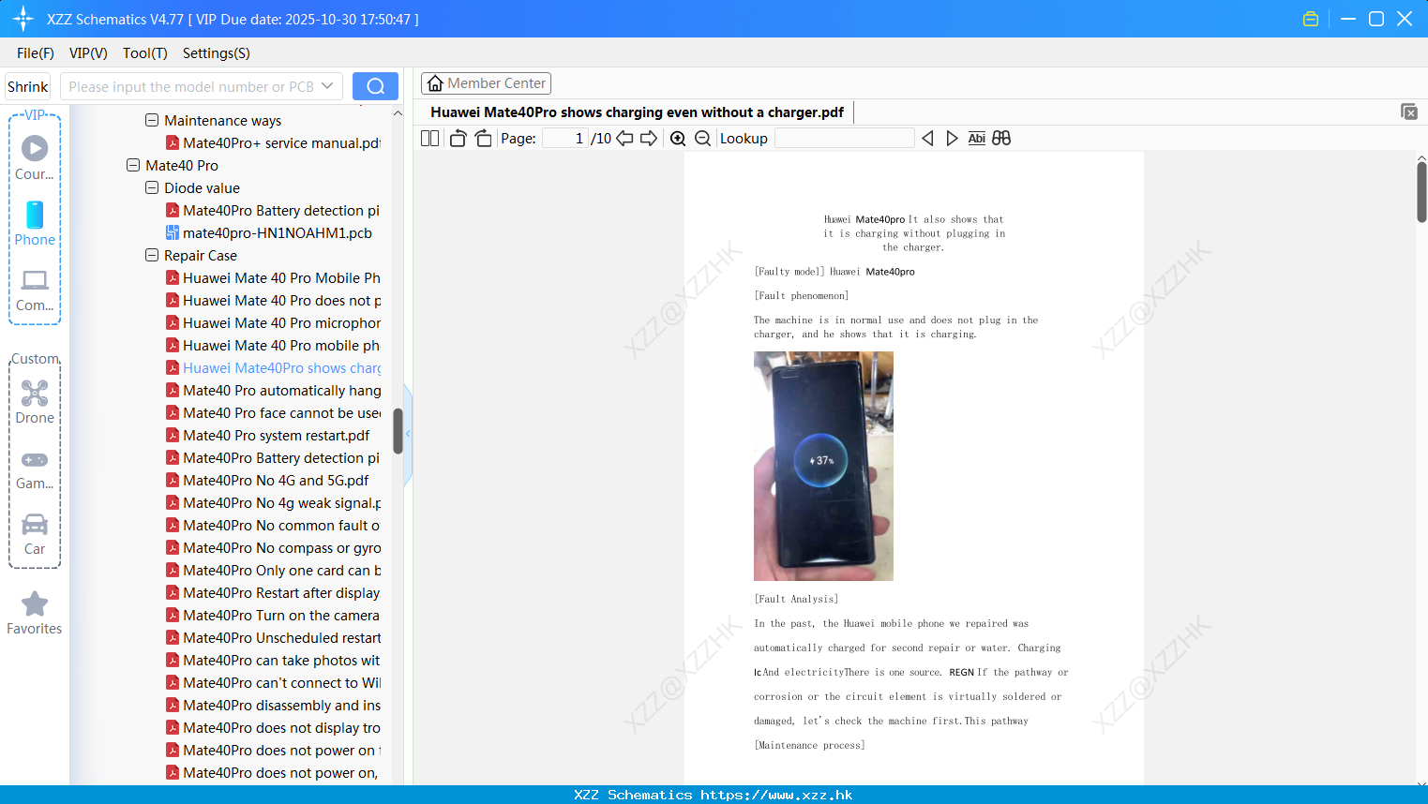The width and height of the screenshot is (1428, 804).
Task: Open Mate40 Pro face cannot be used
Action: tap(274, 412)
